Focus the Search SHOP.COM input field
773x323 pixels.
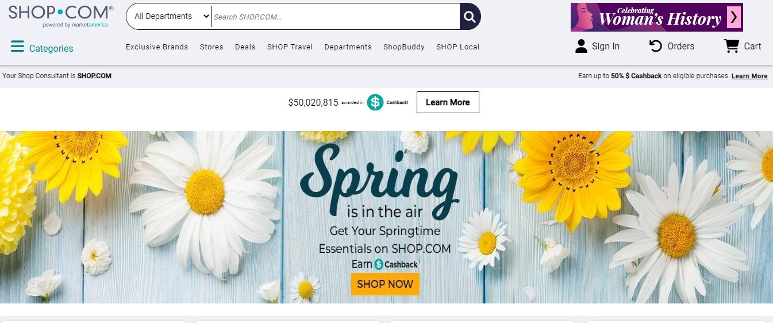point(335,17)
